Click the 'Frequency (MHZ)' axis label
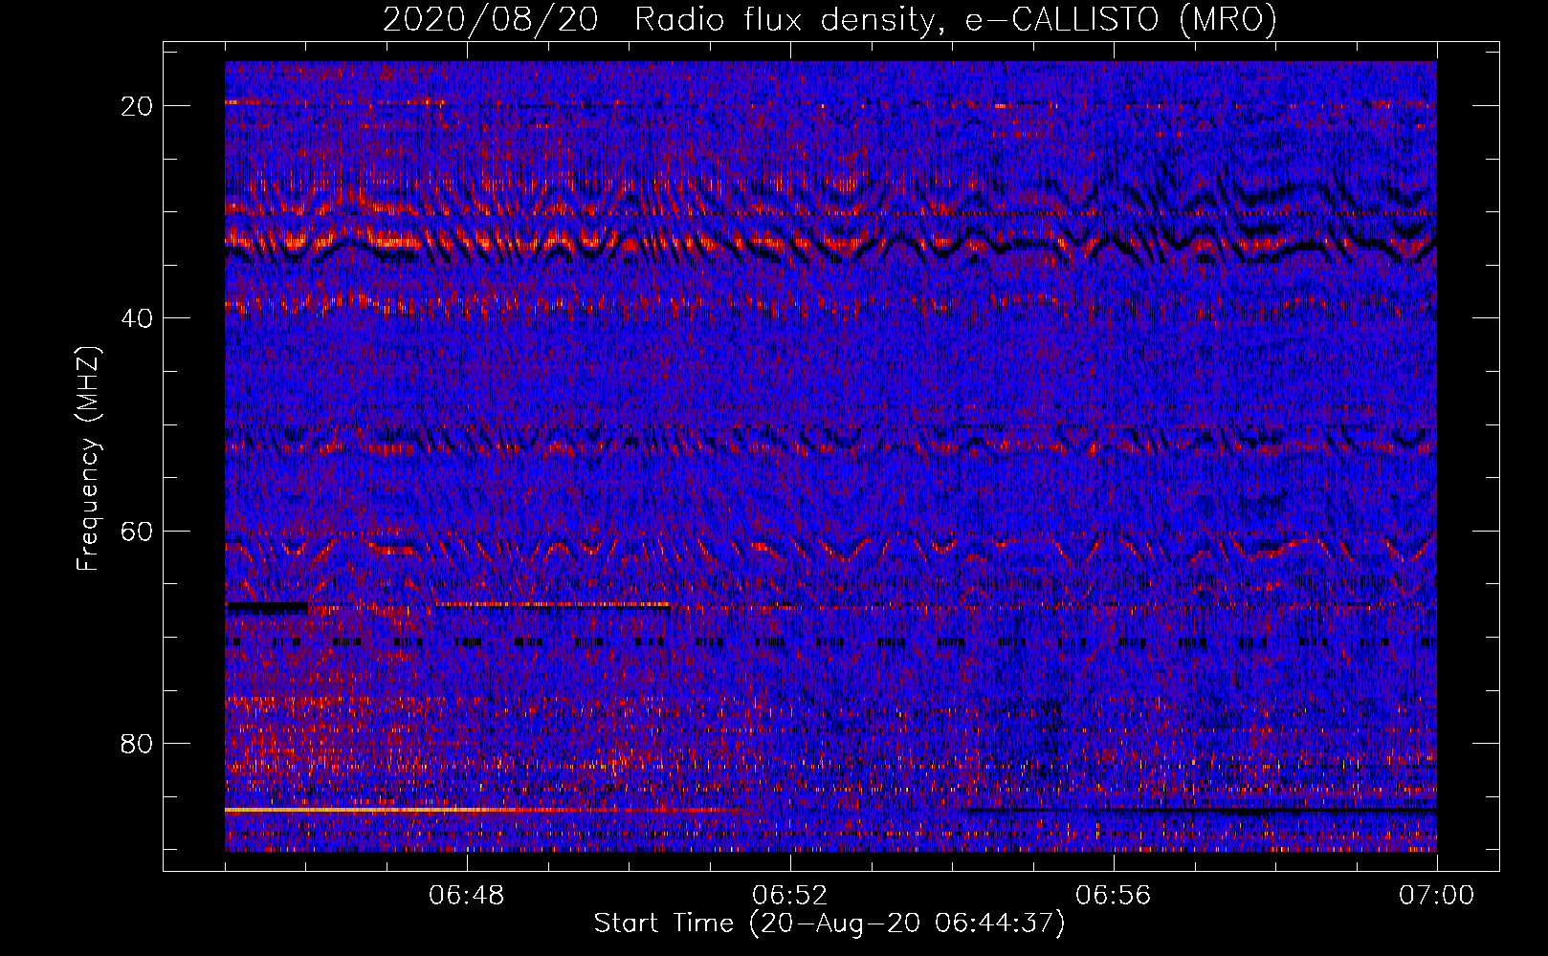1548x956 pixels. (x=88, y=459)
